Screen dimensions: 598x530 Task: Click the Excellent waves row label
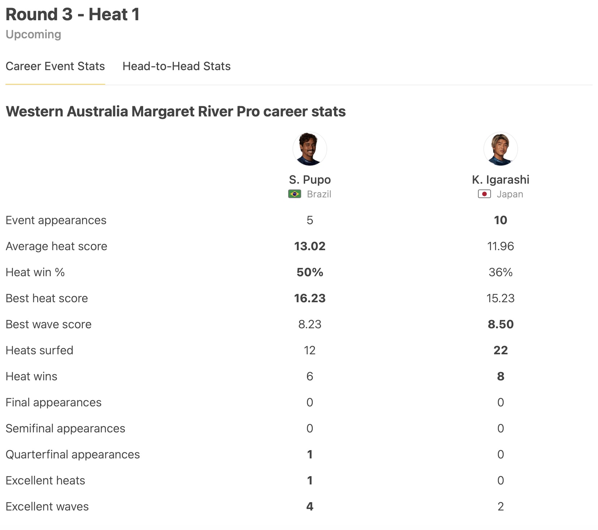click(x=47, y=507)
